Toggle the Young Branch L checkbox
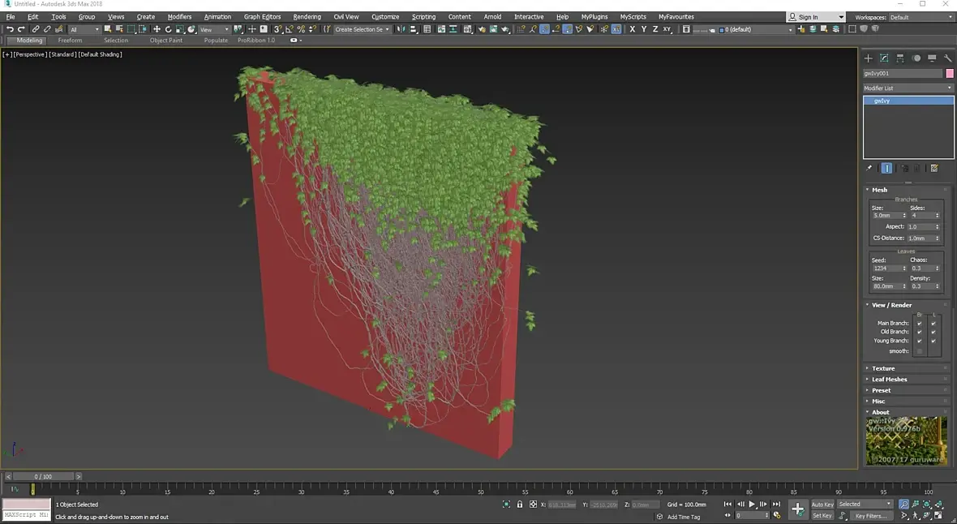The width and height of the screenshot is (957, 524). pos(933,341)
